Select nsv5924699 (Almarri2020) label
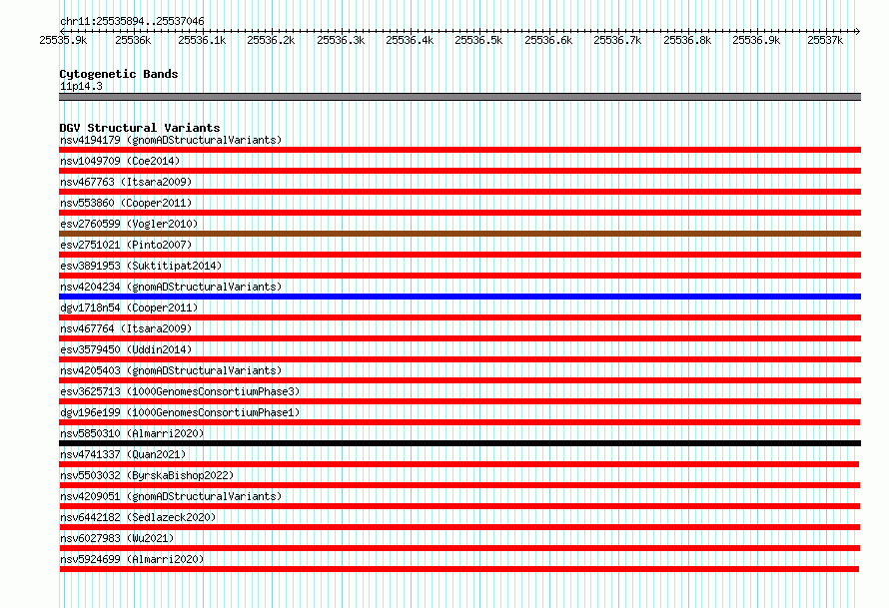Viewport: 889px width, 608px height. pyautogui.click(x=132, y=559)
